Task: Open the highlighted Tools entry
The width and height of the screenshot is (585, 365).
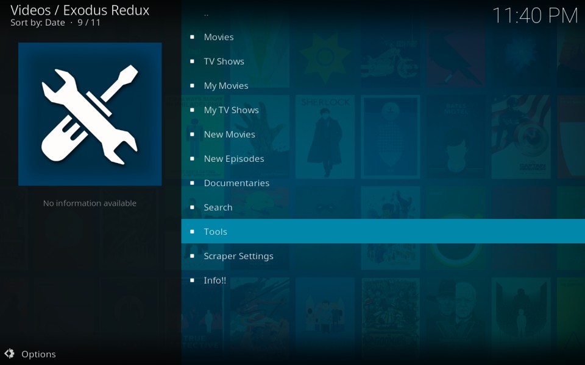Action: point(383,231)
